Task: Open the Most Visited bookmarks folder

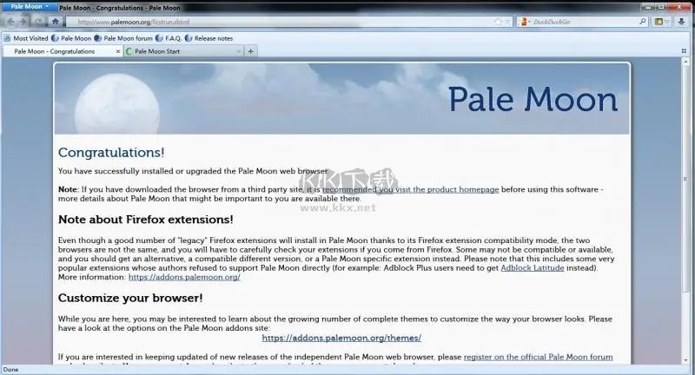Action: click(x=26, y=38)
